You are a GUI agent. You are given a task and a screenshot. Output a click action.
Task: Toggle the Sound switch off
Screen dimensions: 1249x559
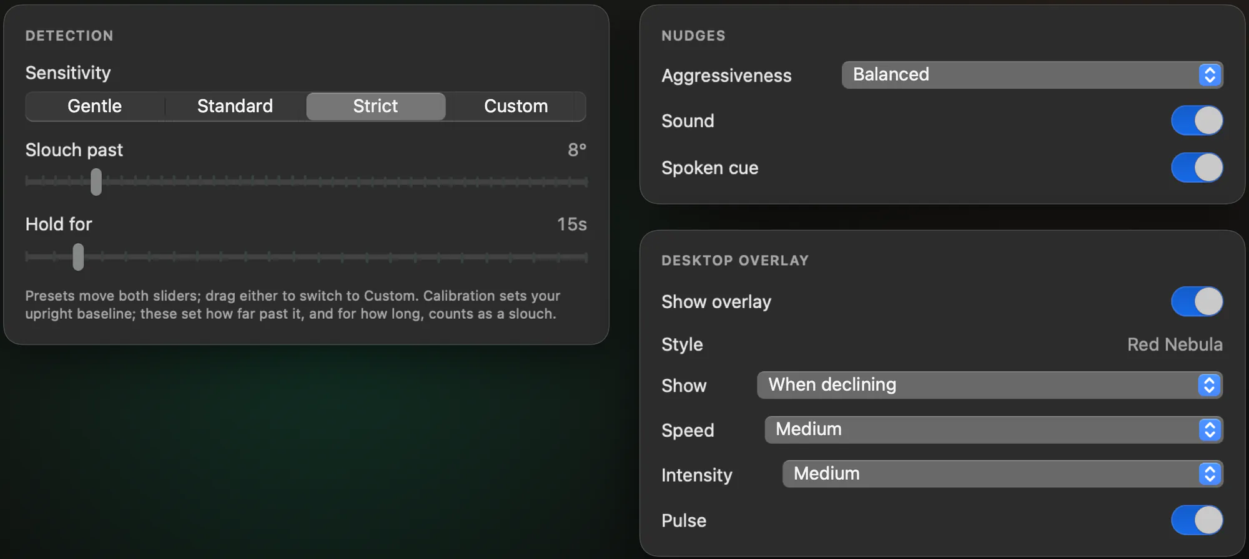1197,120
